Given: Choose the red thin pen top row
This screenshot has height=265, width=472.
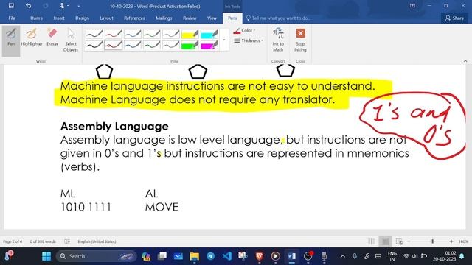Looking at the screenshot, I should [x=114, y=34].
